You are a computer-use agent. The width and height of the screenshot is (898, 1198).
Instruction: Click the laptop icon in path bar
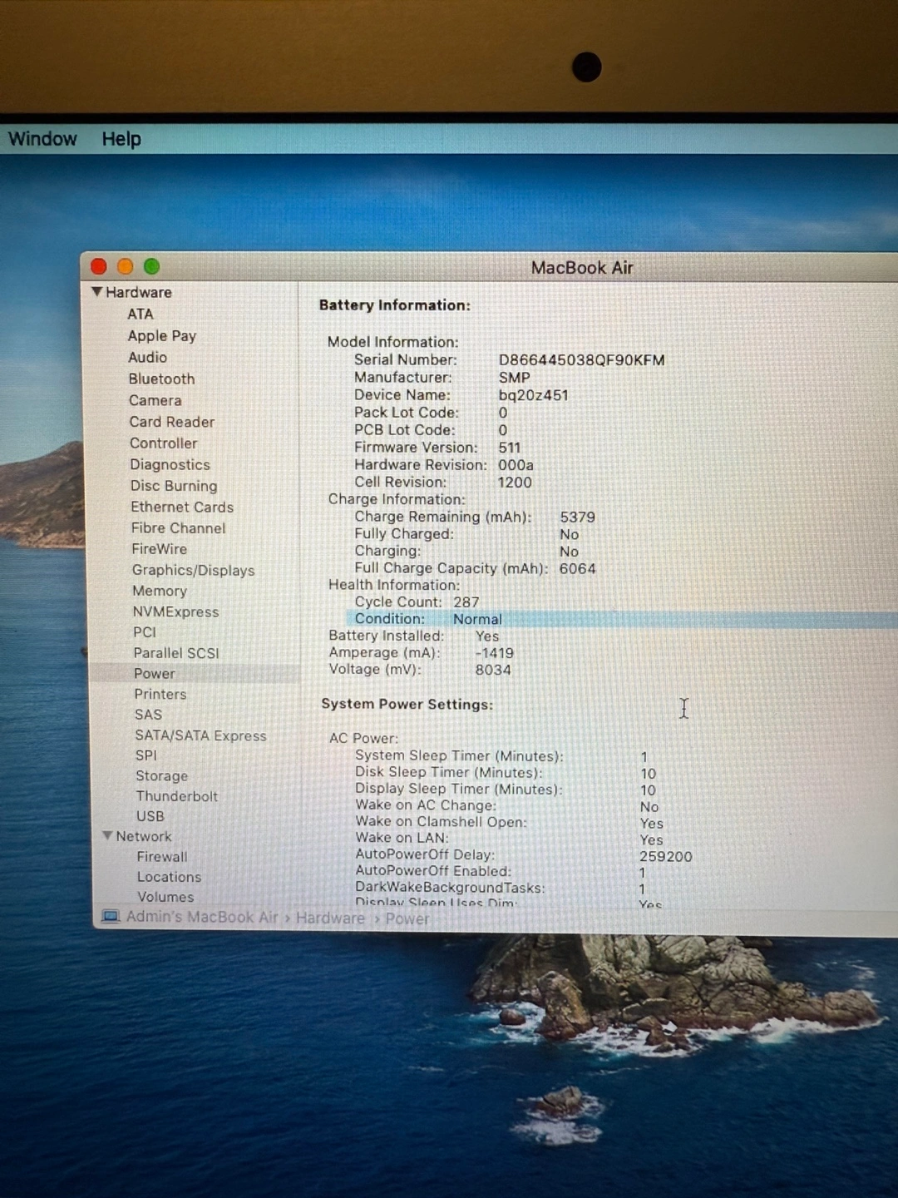111,916
